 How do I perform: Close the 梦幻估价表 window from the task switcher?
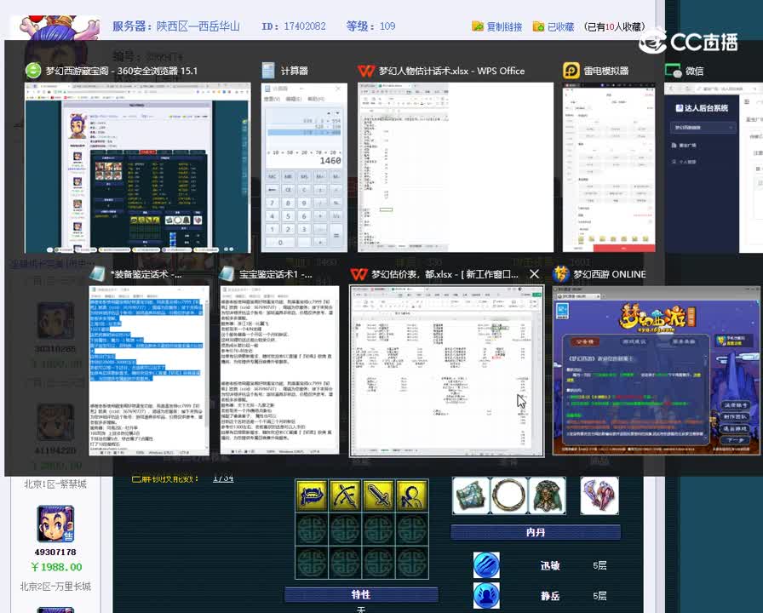point(534,274)
